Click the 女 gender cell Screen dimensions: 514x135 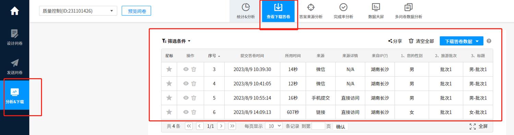point(411,112)
